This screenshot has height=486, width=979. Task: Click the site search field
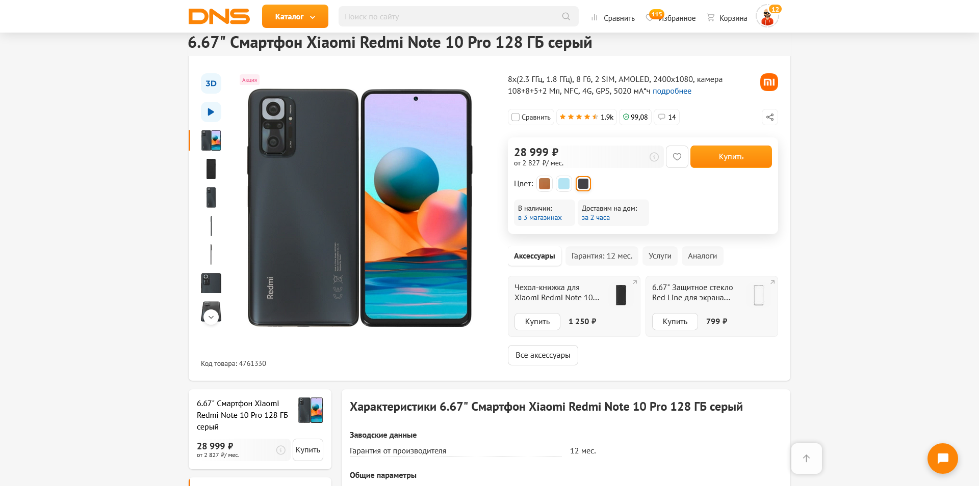click(x=451, y=17)
